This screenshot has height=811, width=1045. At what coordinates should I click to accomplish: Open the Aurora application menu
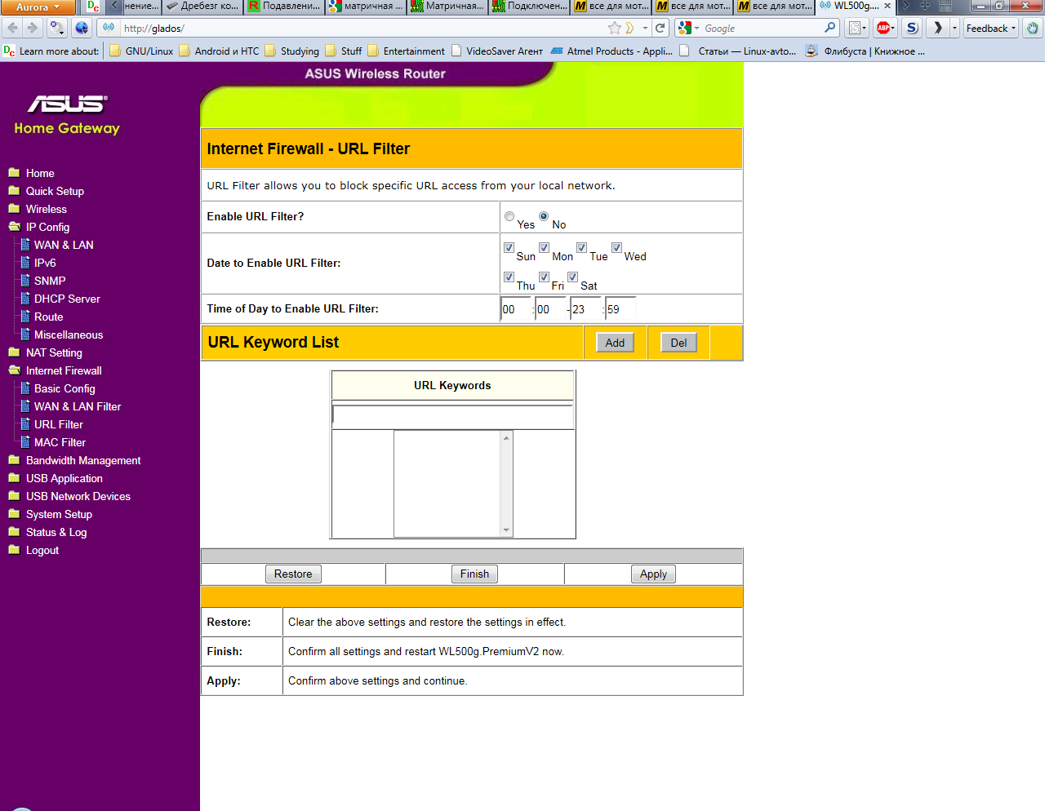(x=38, y=7)
